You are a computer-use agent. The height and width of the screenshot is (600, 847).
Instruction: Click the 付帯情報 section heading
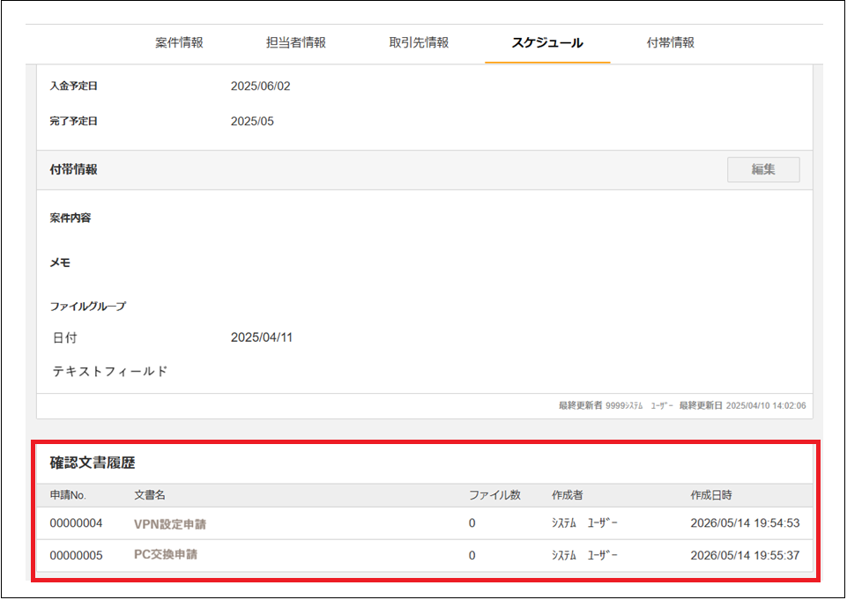coord(73,169)
